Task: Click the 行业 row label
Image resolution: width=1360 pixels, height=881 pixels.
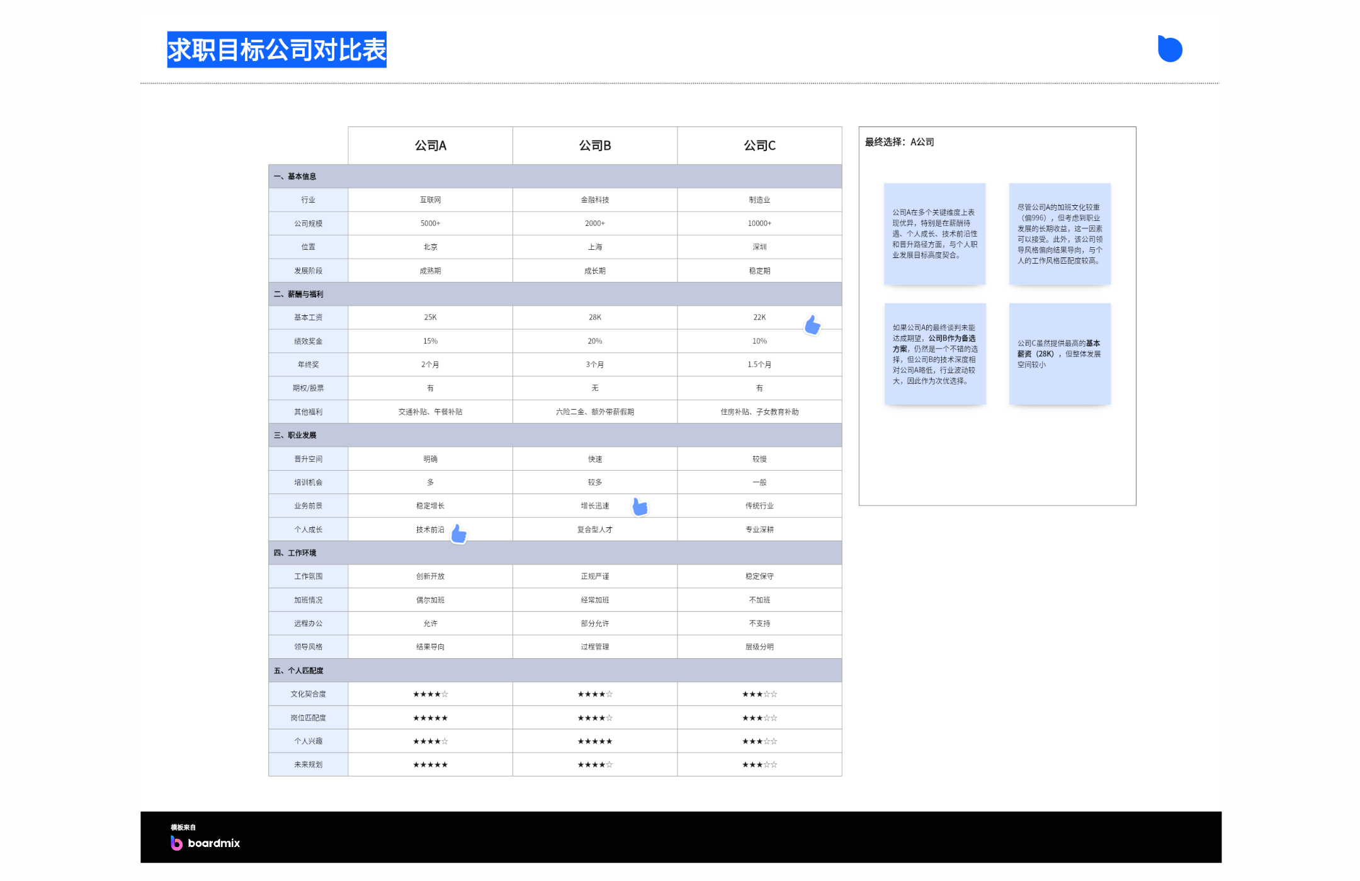Action: click(x=308, y=199)
